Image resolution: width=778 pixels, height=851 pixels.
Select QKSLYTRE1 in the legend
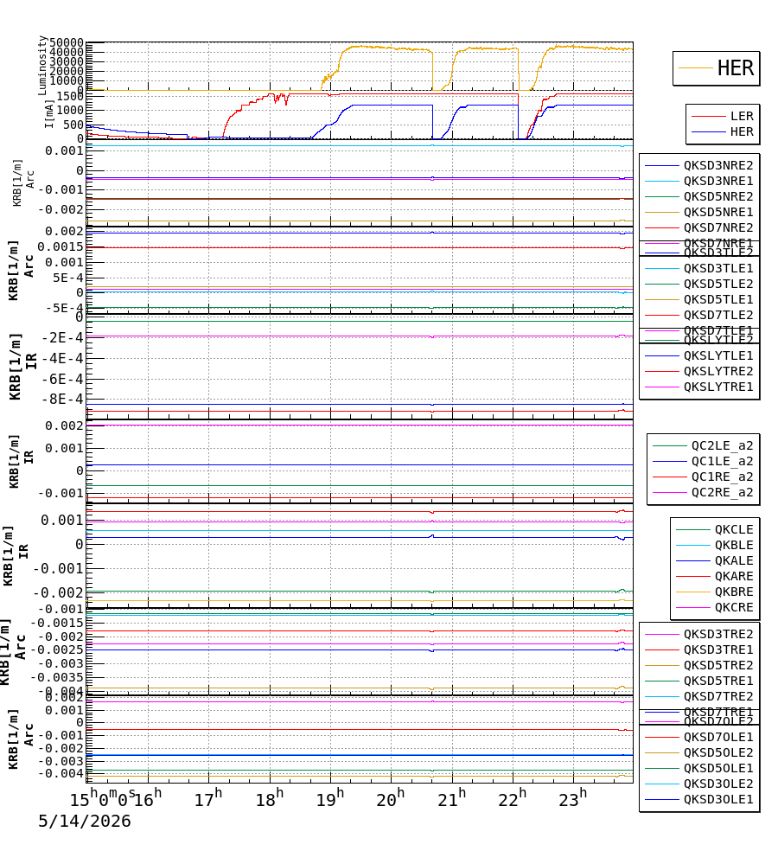(x=718, y=387)
